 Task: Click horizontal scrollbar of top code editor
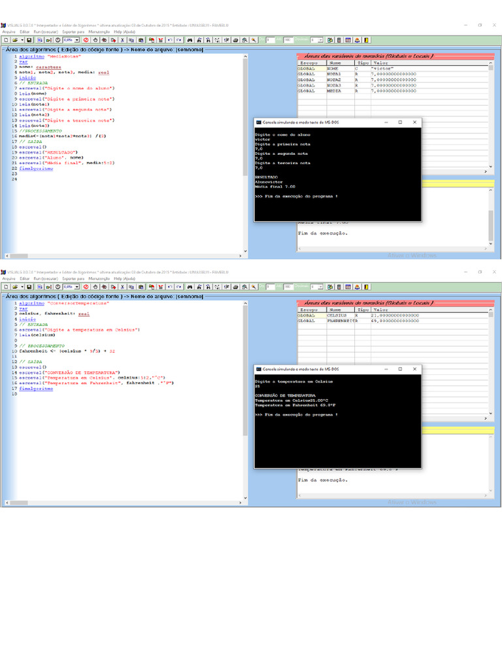[x=124, y=256]
